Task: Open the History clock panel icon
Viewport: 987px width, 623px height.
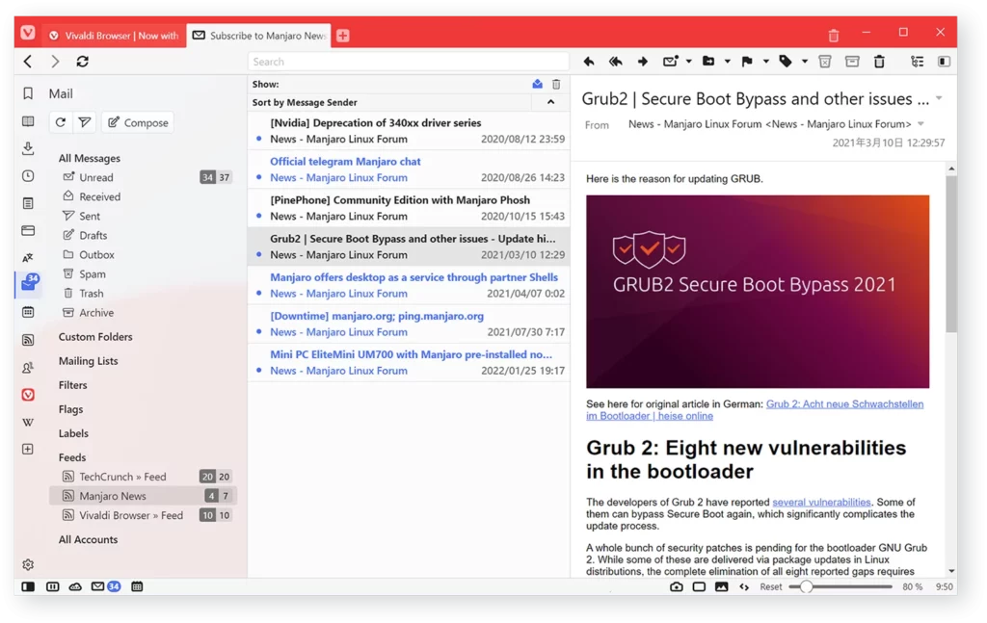Action: (28, 176)
